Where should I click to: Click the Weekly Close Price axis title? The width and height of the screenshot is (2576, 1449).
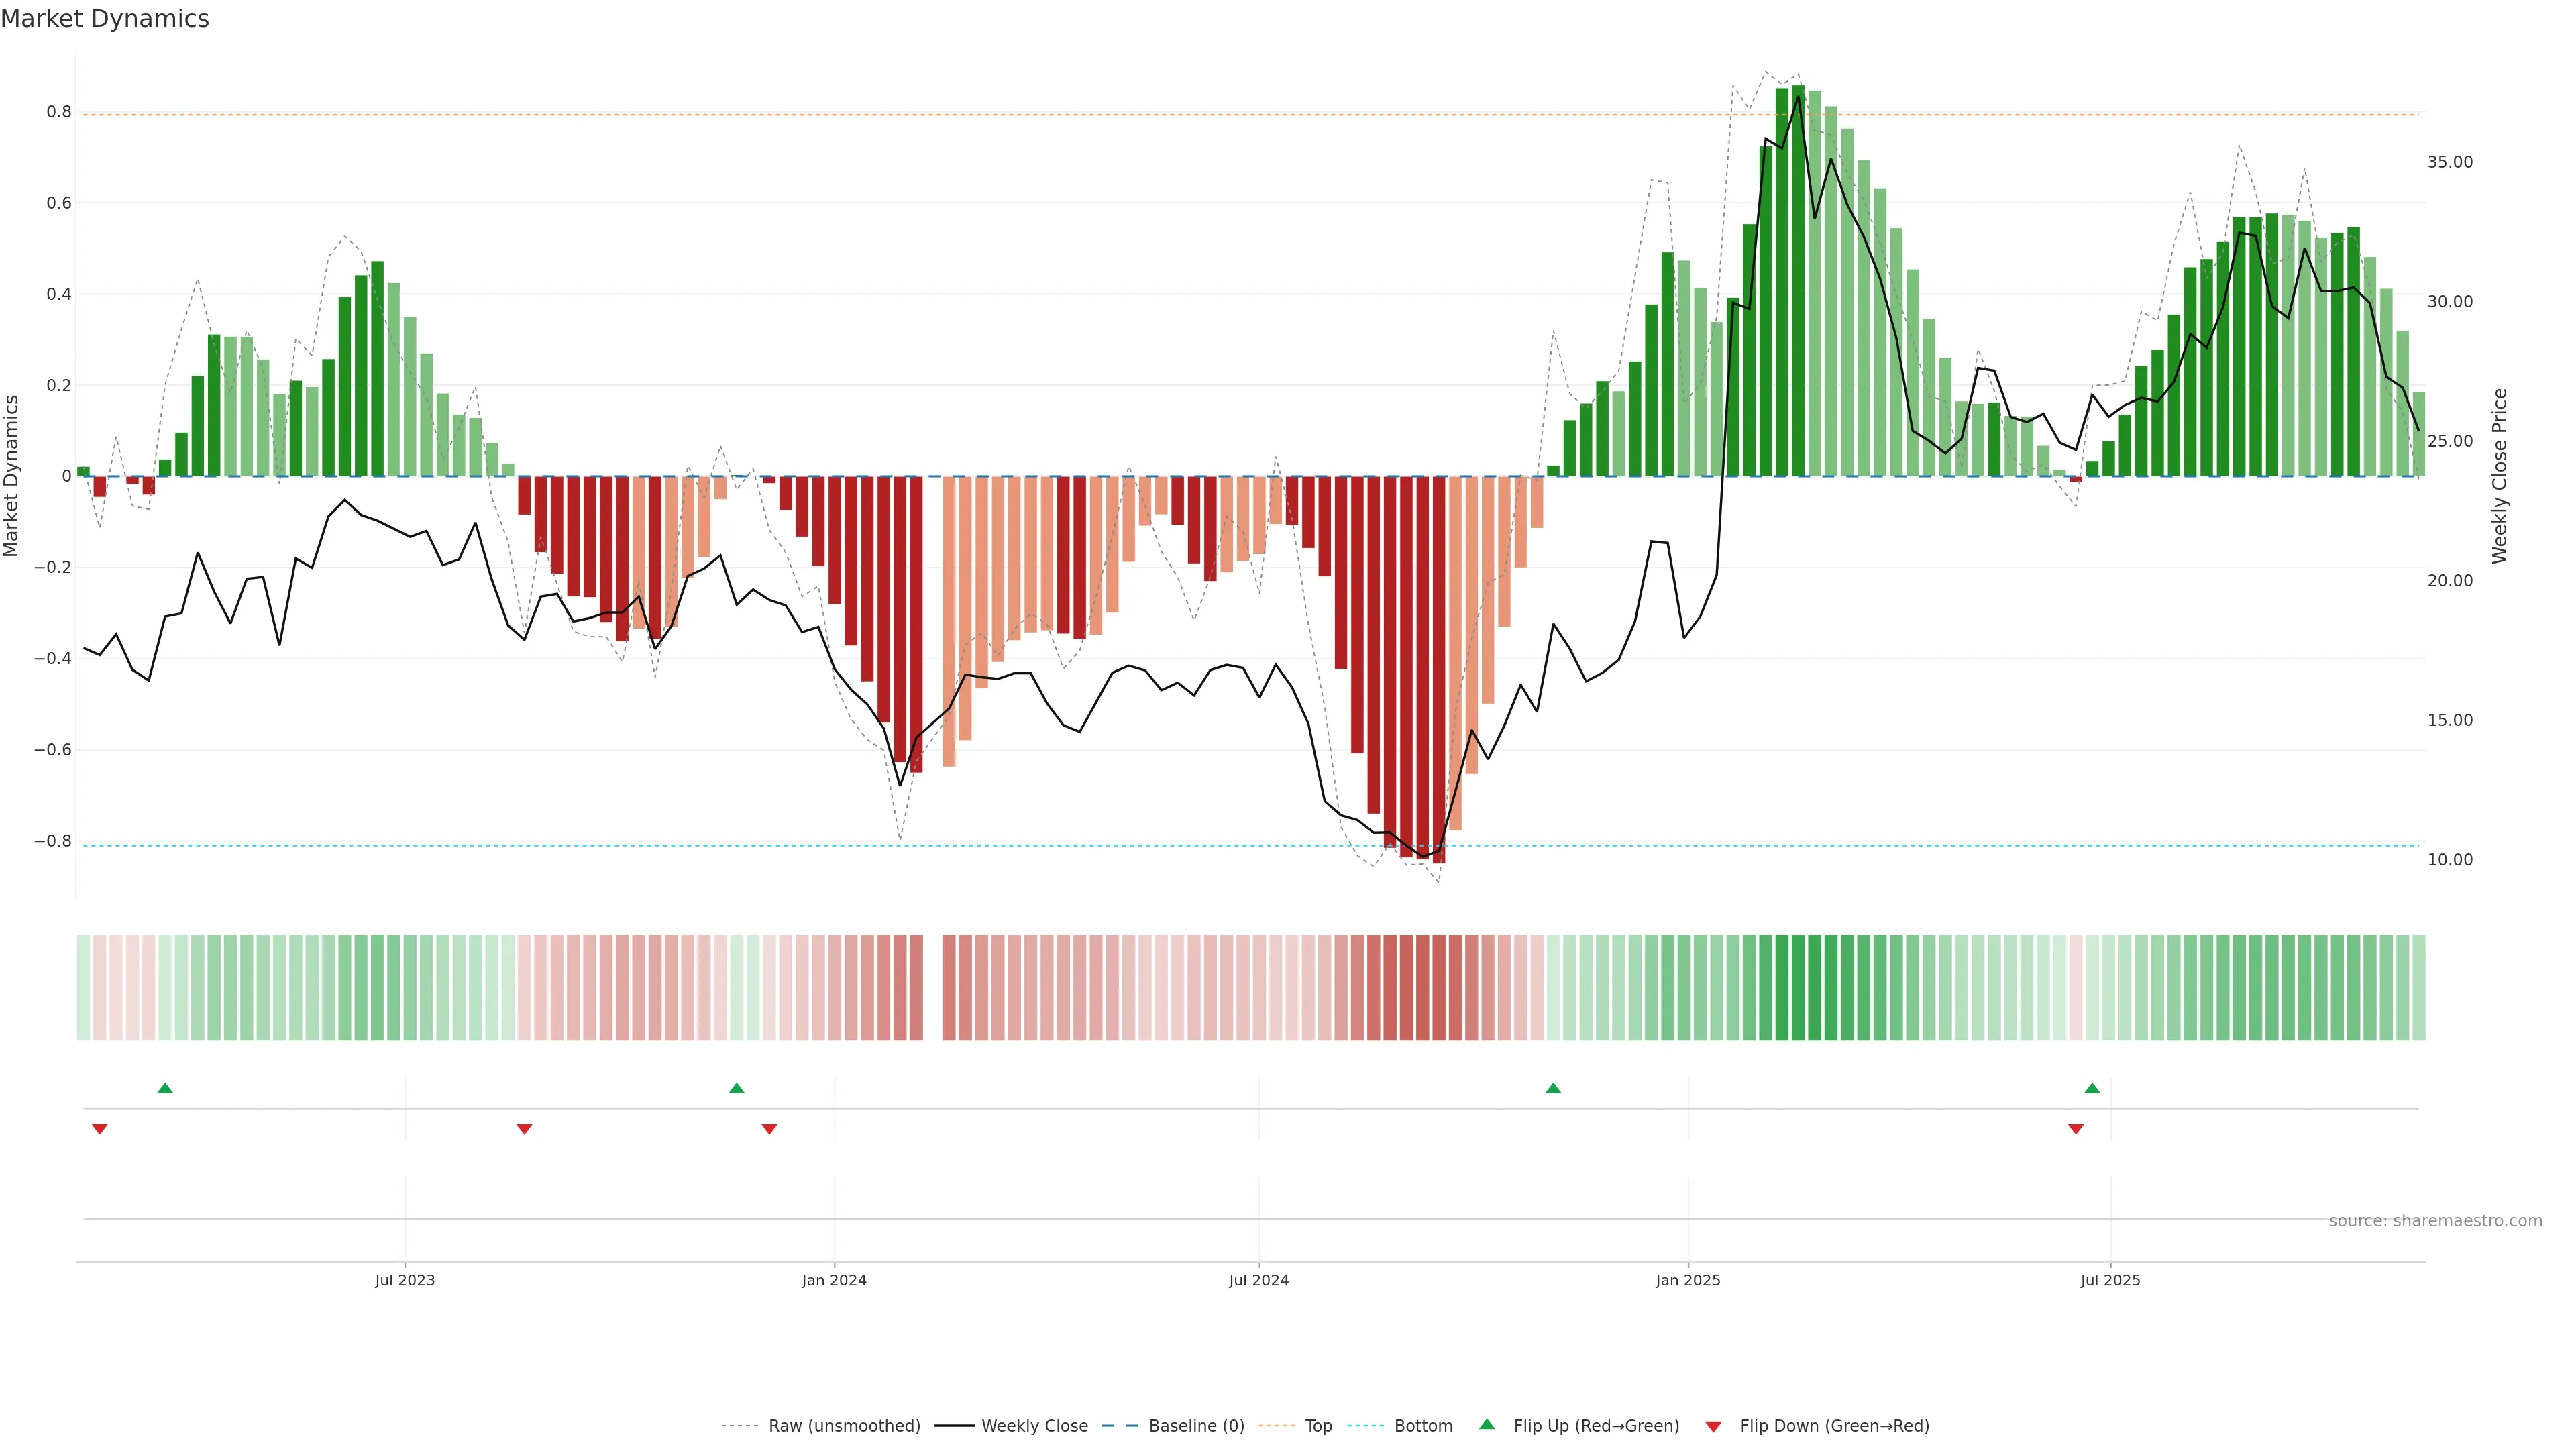(2499, 476)
